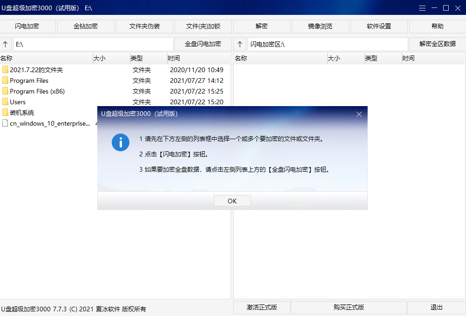Confirm dialog with OK button
466x316 pixels.
(x=232, y=201)
